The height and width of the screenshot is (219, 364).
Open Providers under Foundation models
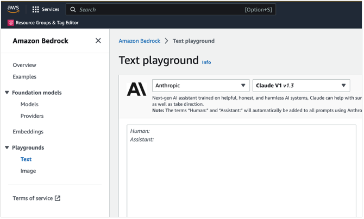coord(32,116)
